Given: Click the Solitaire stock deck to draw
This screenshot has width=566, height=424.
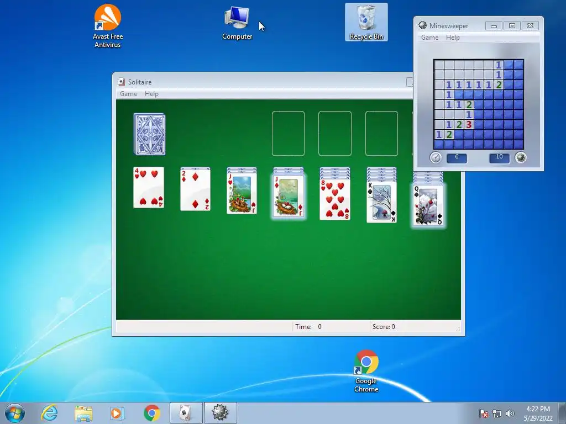Looking at the screenshot, I should 149,134.
